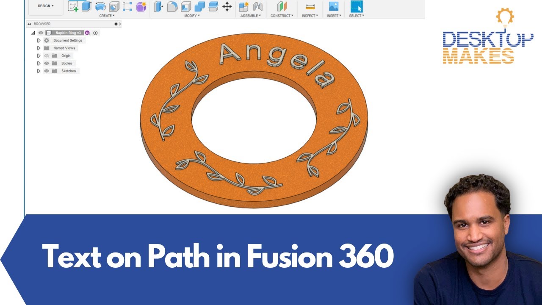Activate the Select tool icon
Screen dimensions: 542x305
(x=357, y=6)
